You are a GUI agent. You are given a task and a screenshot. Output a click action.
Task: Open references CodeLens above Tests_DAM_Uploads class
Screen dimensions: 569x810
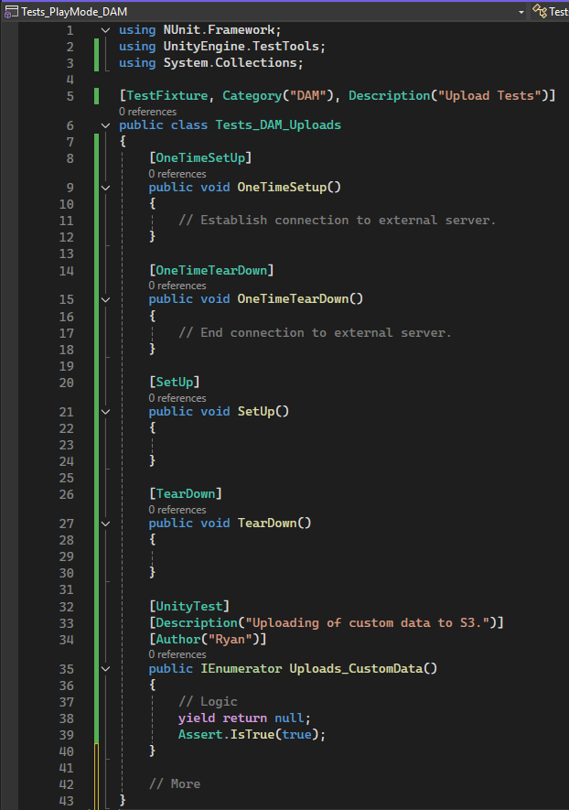[x=147, y=111]
